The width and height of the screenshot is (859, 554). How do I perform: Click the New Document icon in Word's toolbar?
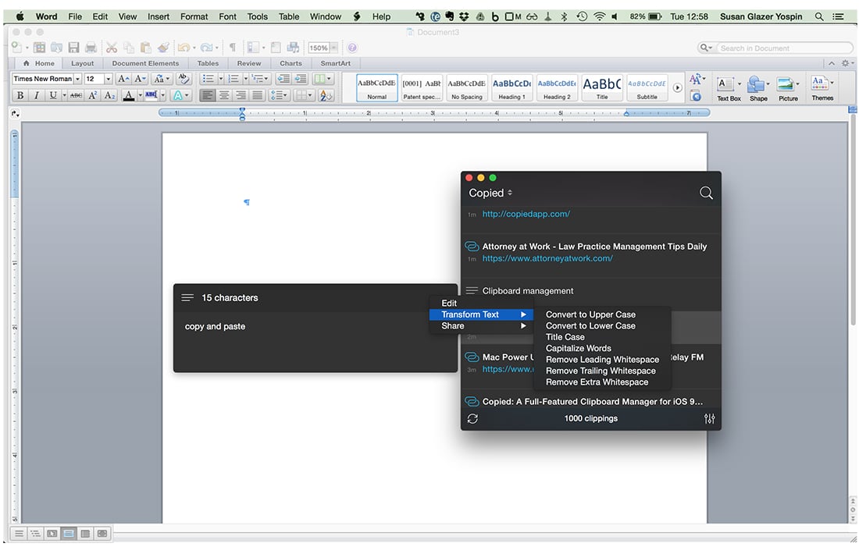(x=17, y=48)
